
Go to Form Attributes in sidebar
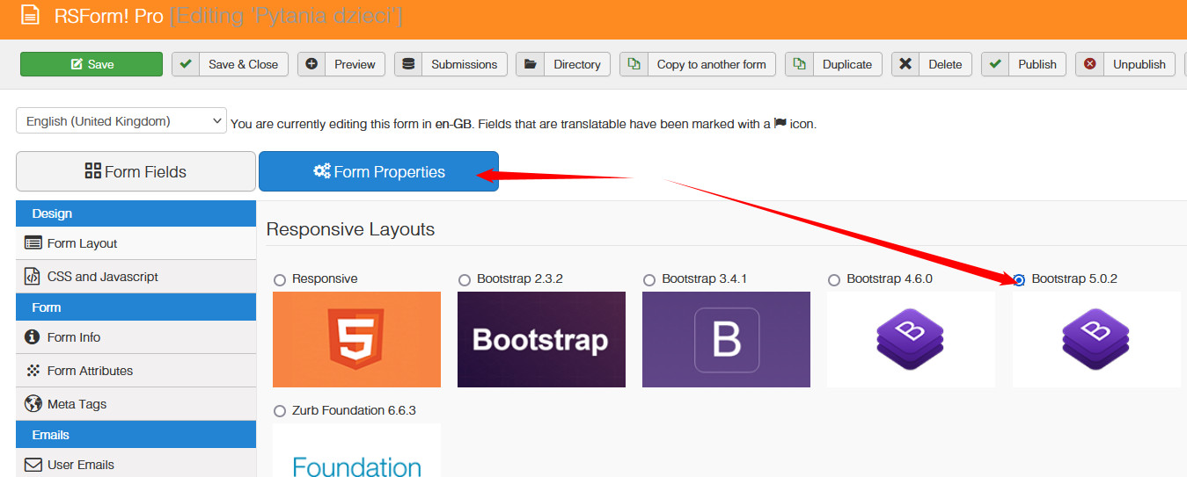pyautogui.click(x=90, y=371)
